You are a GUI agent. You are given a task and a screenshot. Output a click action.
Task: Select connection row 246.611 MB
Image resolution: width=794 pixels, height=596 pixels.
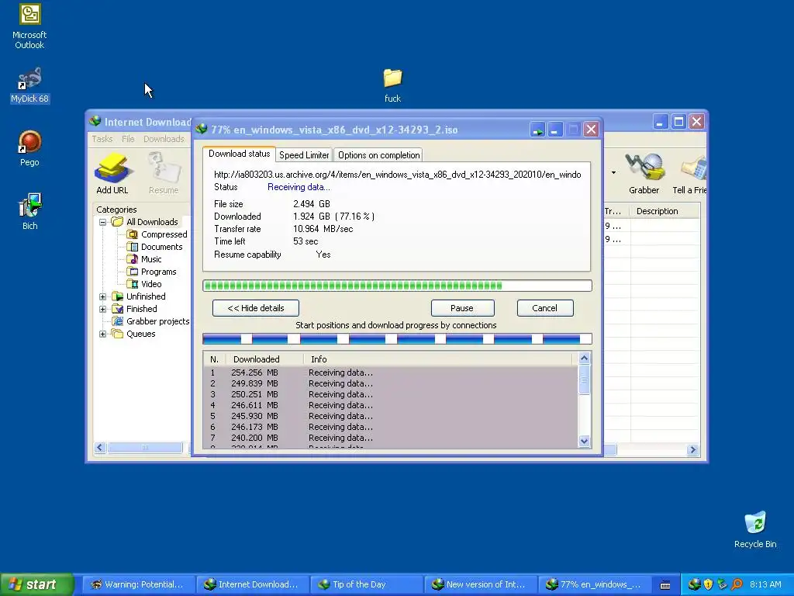(x=391, y=405)
